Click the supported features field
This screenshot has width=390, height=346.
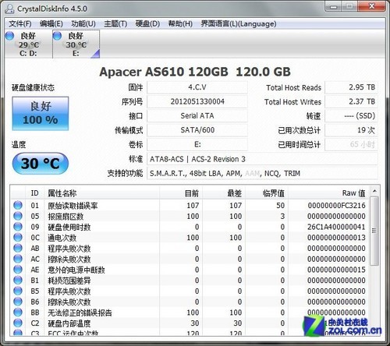pyautogui.click(x=262, y=173)
